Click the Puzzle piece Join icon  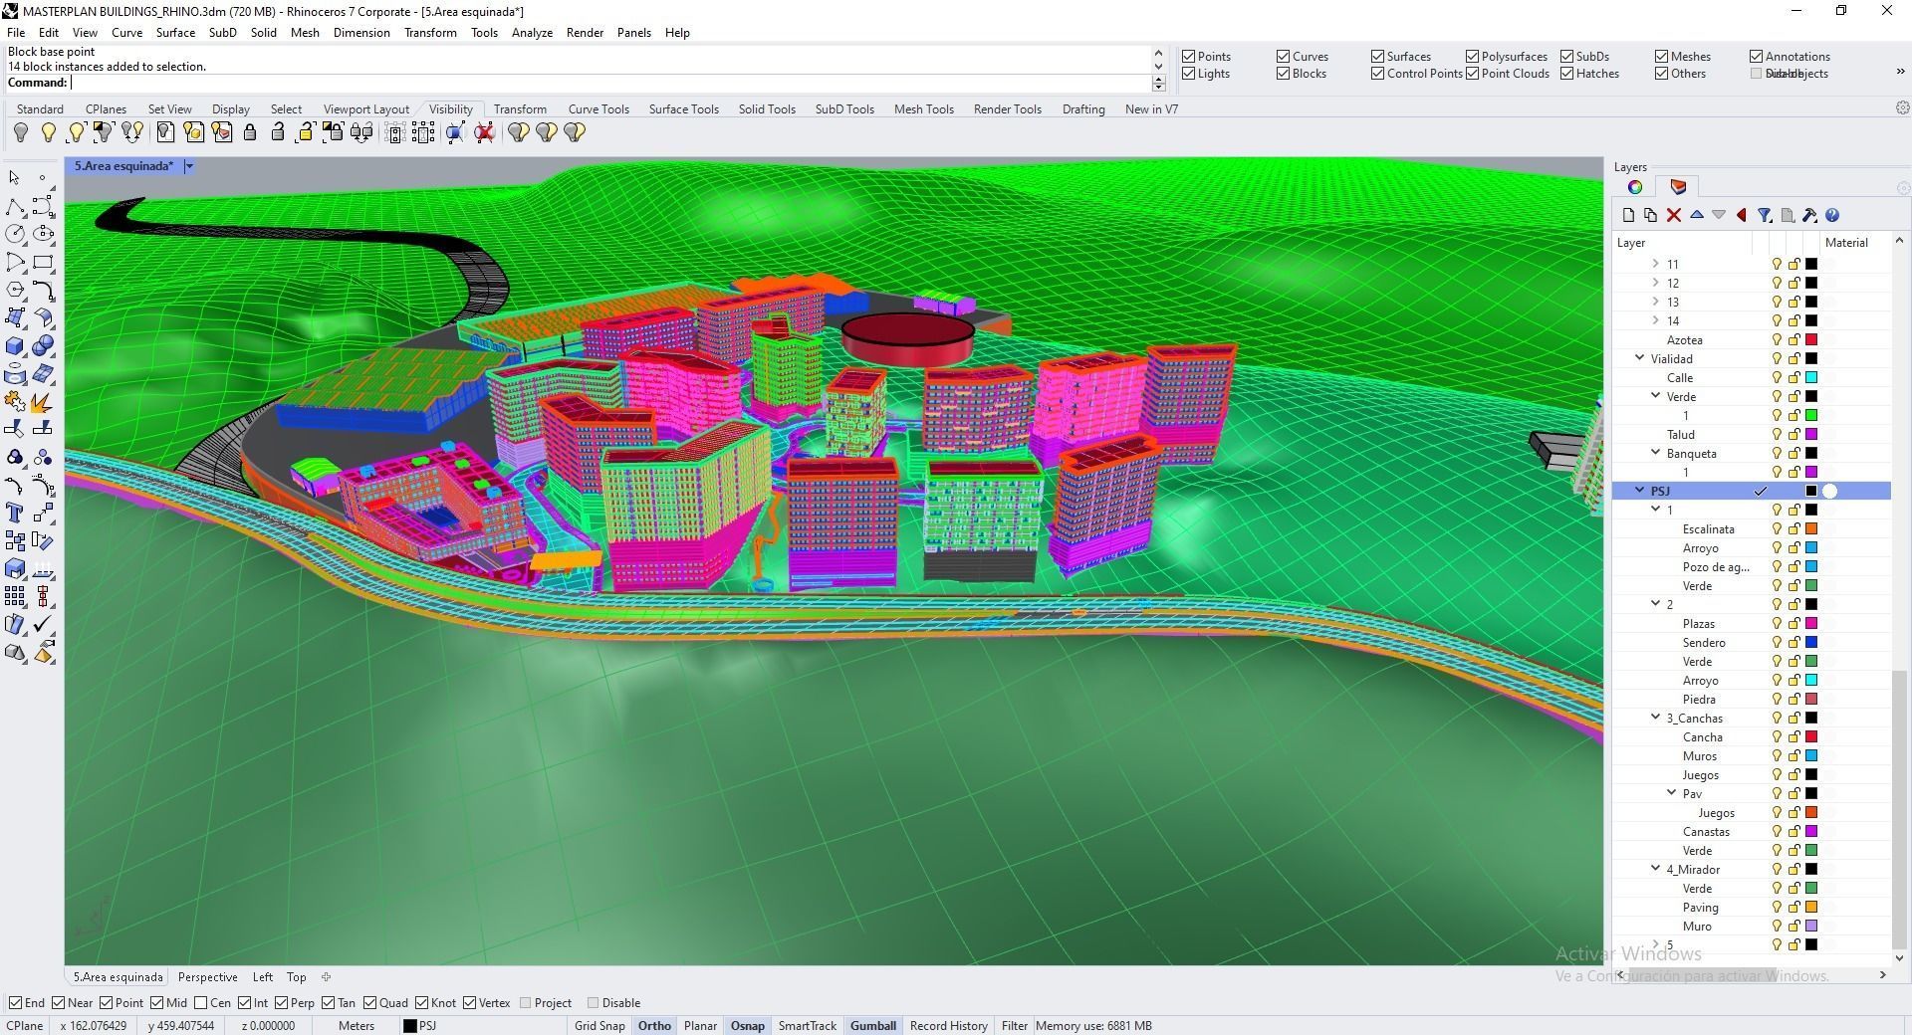(15, 402)
